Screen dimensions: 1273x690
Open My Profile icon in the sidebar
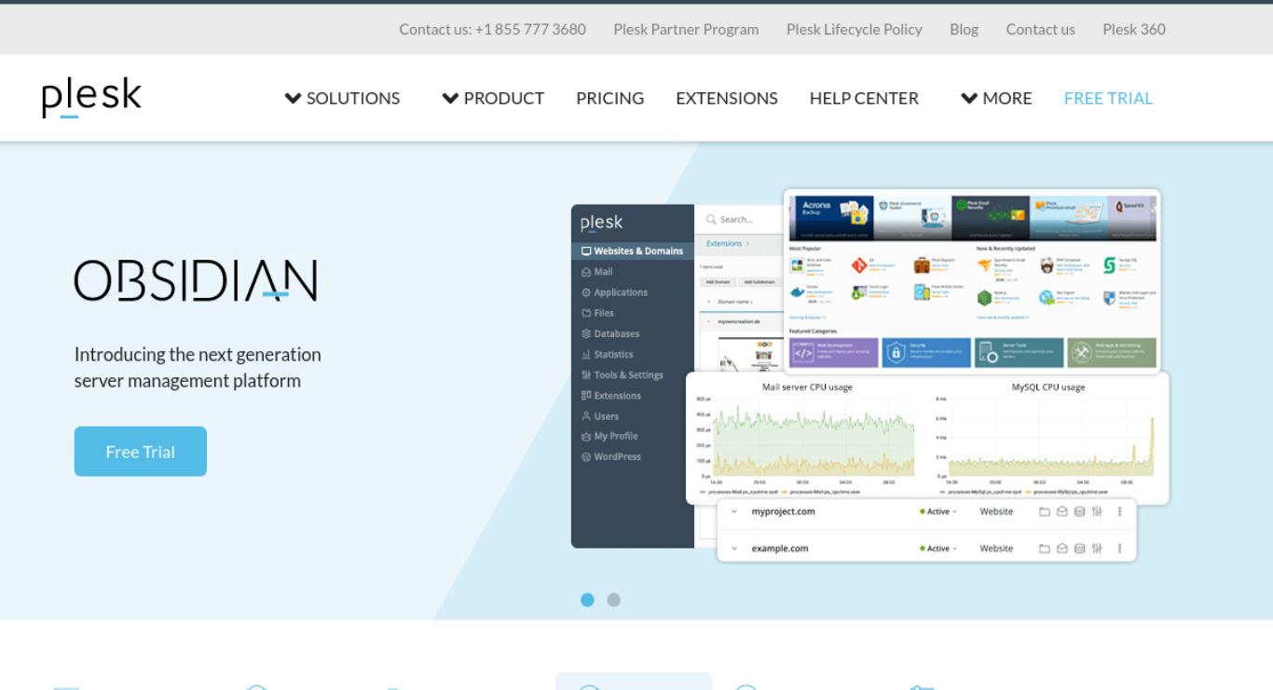586,436
